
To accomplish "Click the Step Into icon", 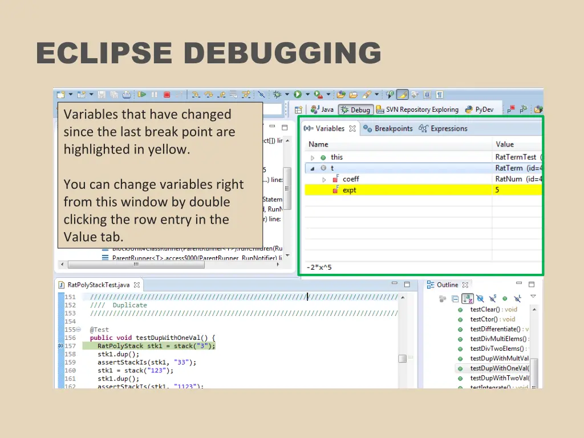I will click(x=196, y=94).
